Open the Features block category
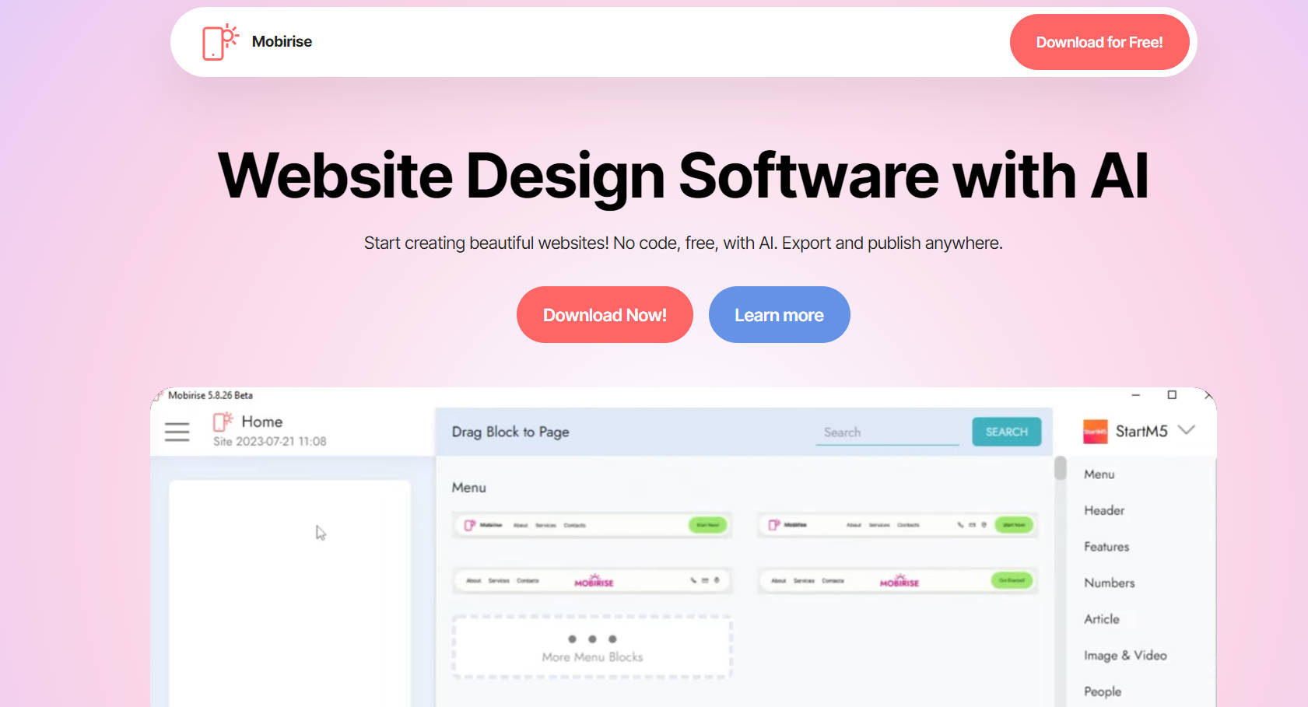 click(1106, 547)
